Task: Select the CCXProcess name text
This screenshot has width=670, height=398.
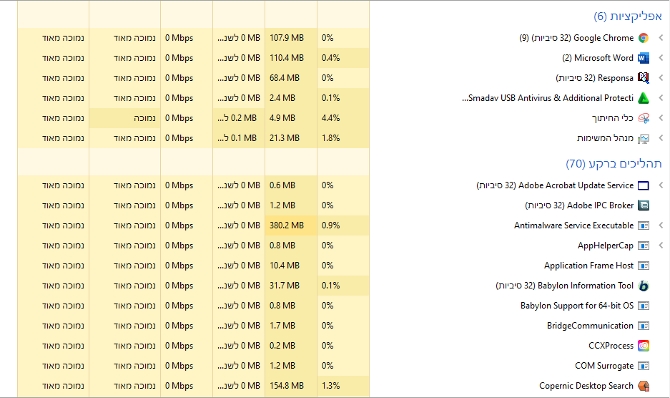Action: (x=611, y=346)
